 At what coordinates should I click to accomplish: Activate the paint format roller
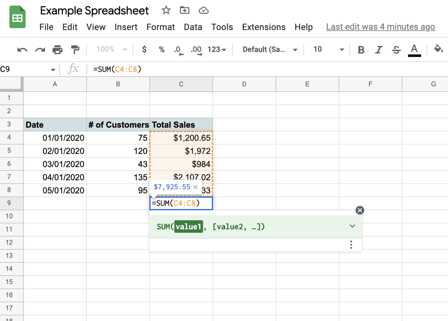(x=75, y=50)
